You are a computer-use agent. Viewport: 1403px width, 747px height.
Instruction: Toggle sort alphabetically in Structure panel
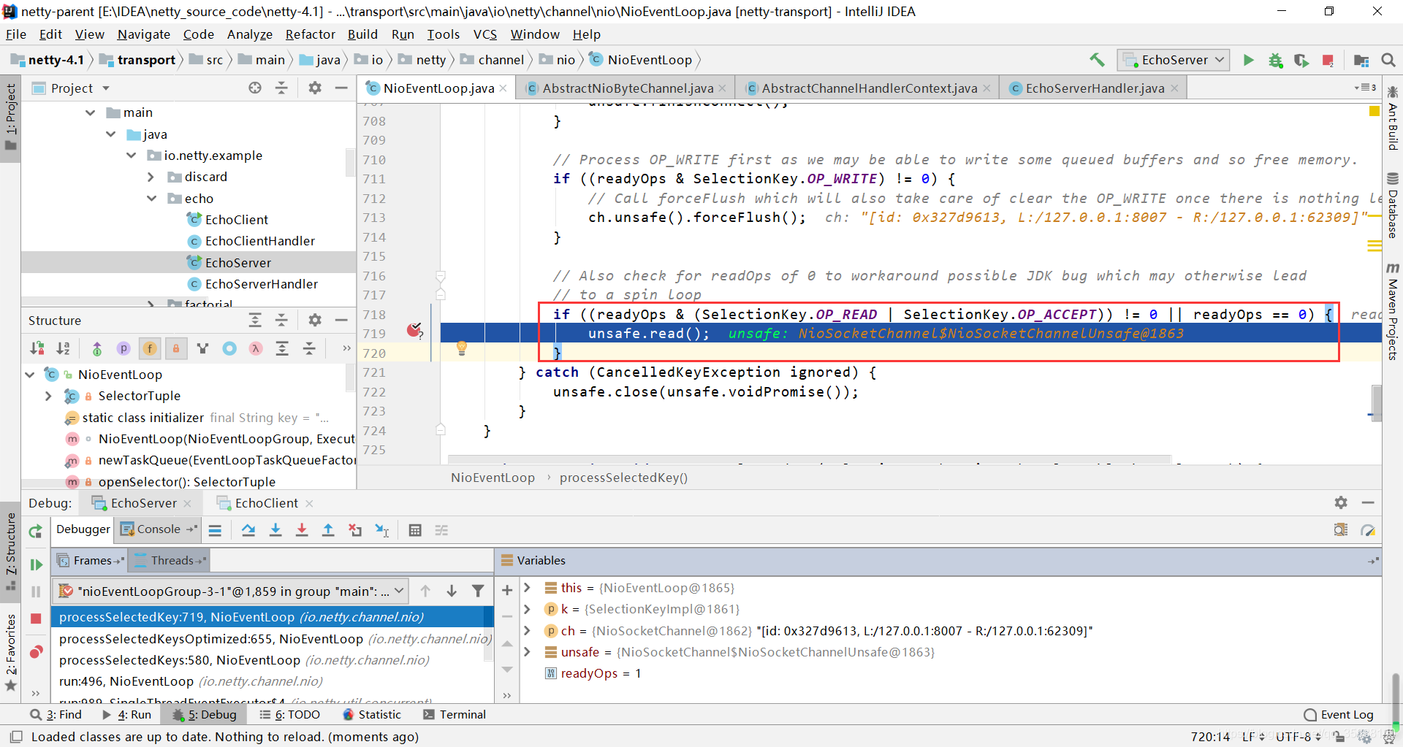[x=64, y=348]
